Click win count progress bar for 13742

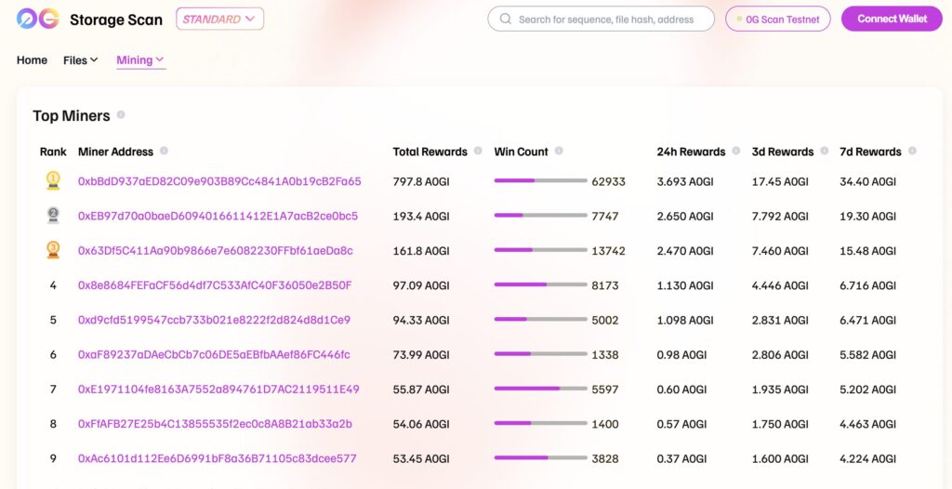click(x=540, y=250)
